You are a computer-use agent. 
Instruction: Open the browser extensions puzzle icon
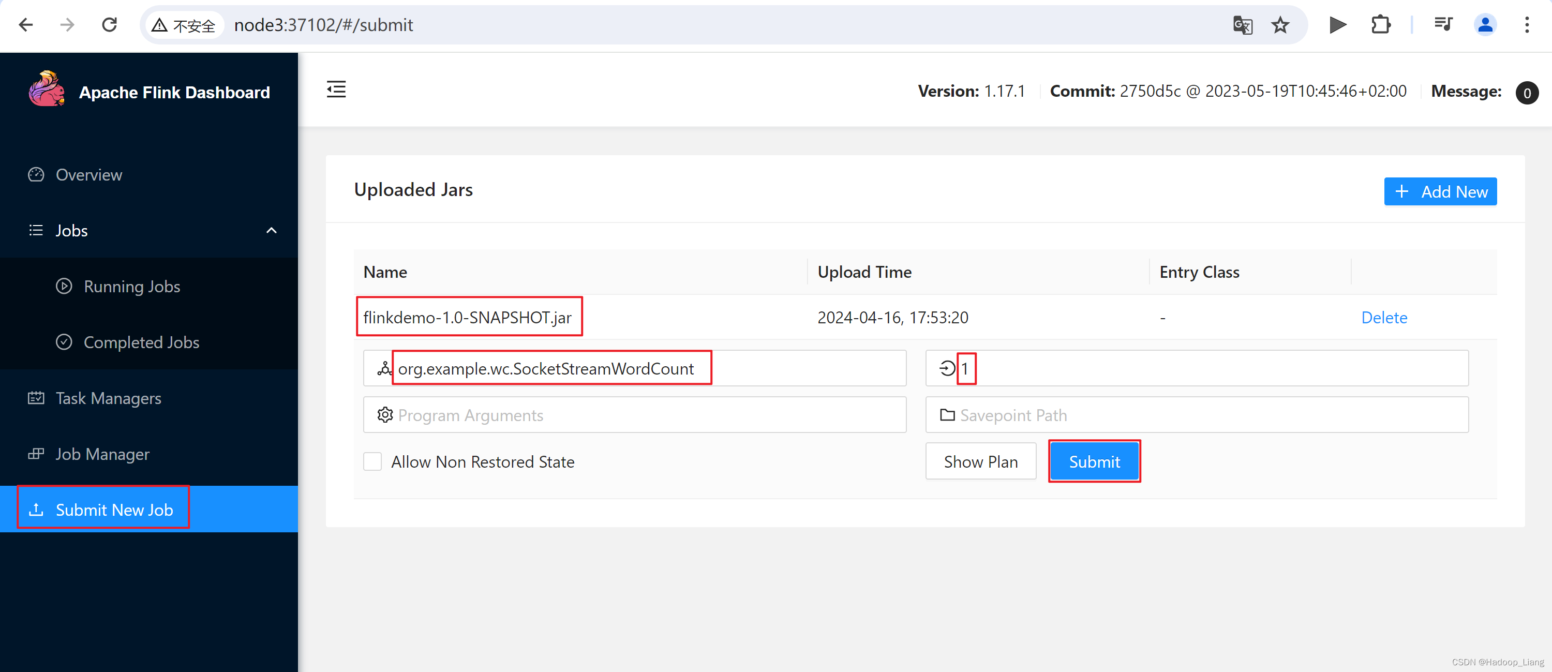(1380, 25)
